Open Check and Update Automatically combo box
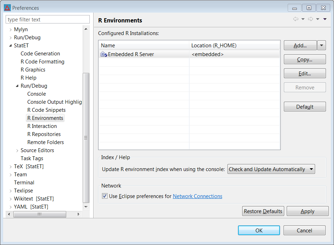This screenshot has width=334, height=245. pos(271,169)
